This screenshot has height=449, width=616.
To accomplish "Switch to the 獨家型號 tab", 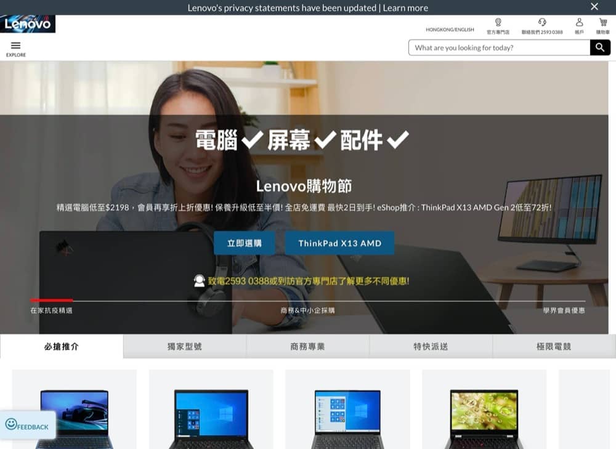I will coord(185,347).
